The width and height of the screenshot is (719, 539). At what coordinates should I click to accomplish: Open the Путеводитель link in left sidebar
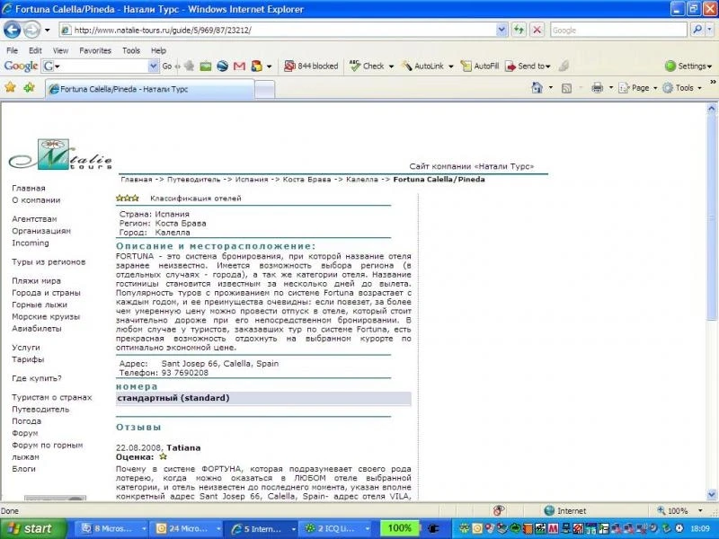[40, 410]
